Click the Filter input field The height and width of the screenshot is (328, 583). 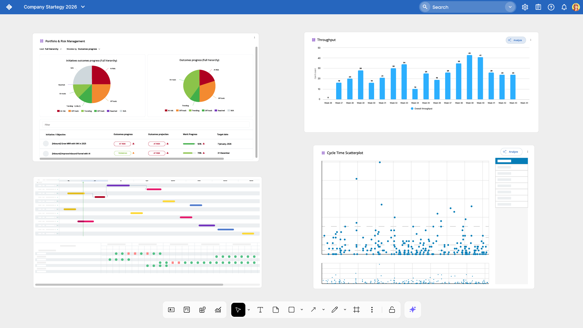[x=146, y=125]
